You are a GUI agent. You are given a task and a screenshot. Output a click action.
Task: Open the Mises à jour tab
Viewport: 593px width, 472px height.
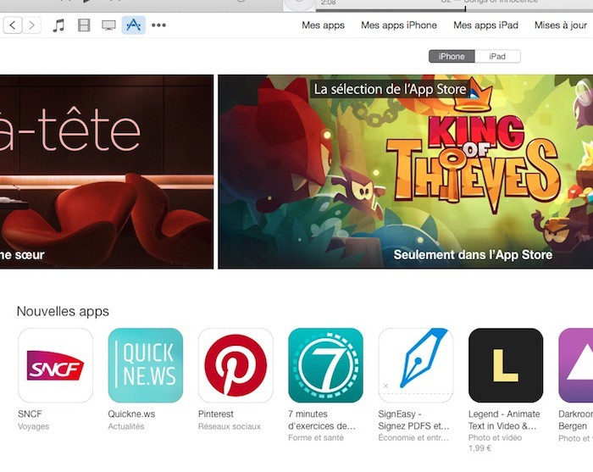pyautogui.click(x=561, y=25)
